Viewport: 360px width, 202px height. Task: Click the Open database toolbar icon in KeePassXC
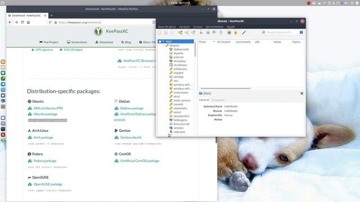coord(165,33)
